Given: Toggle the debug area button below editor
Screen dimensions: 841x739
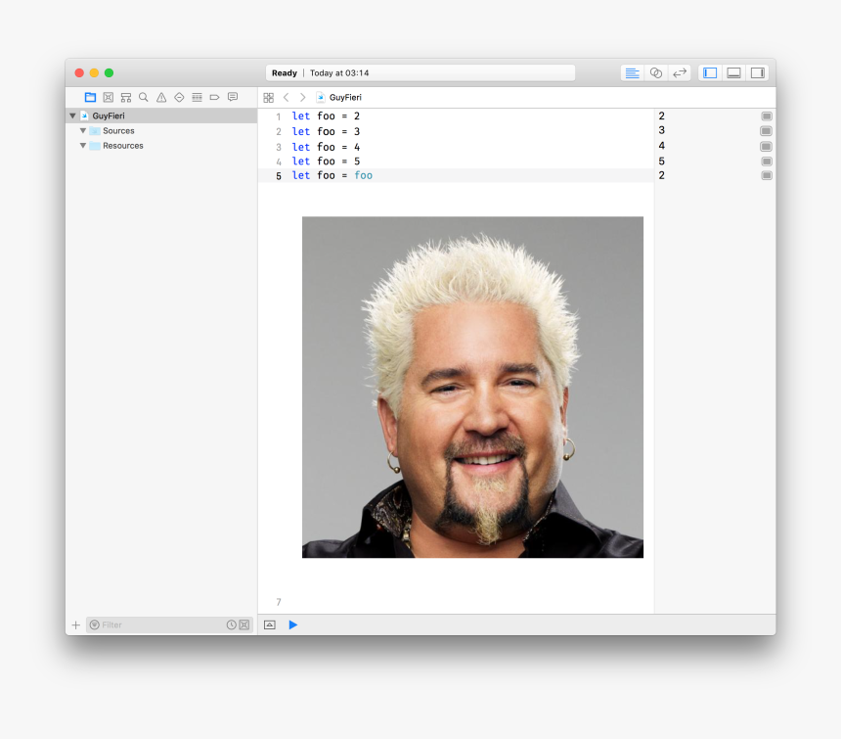Looking at the screenshot, I should 270,625.
